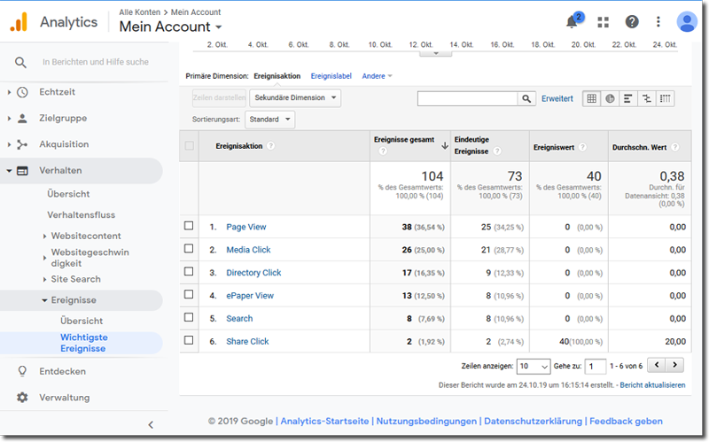This screenshot has height=442, width=709.
Task: Switch to the pivot table view
Action: 666,98
